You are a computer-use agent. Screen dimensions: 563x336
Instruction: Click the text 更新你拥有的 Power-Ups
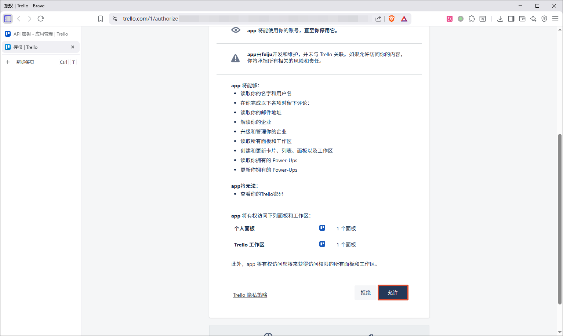(269, 170)
